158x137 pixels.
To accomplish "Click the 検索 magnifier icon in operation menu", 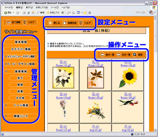I will point(134,54).
